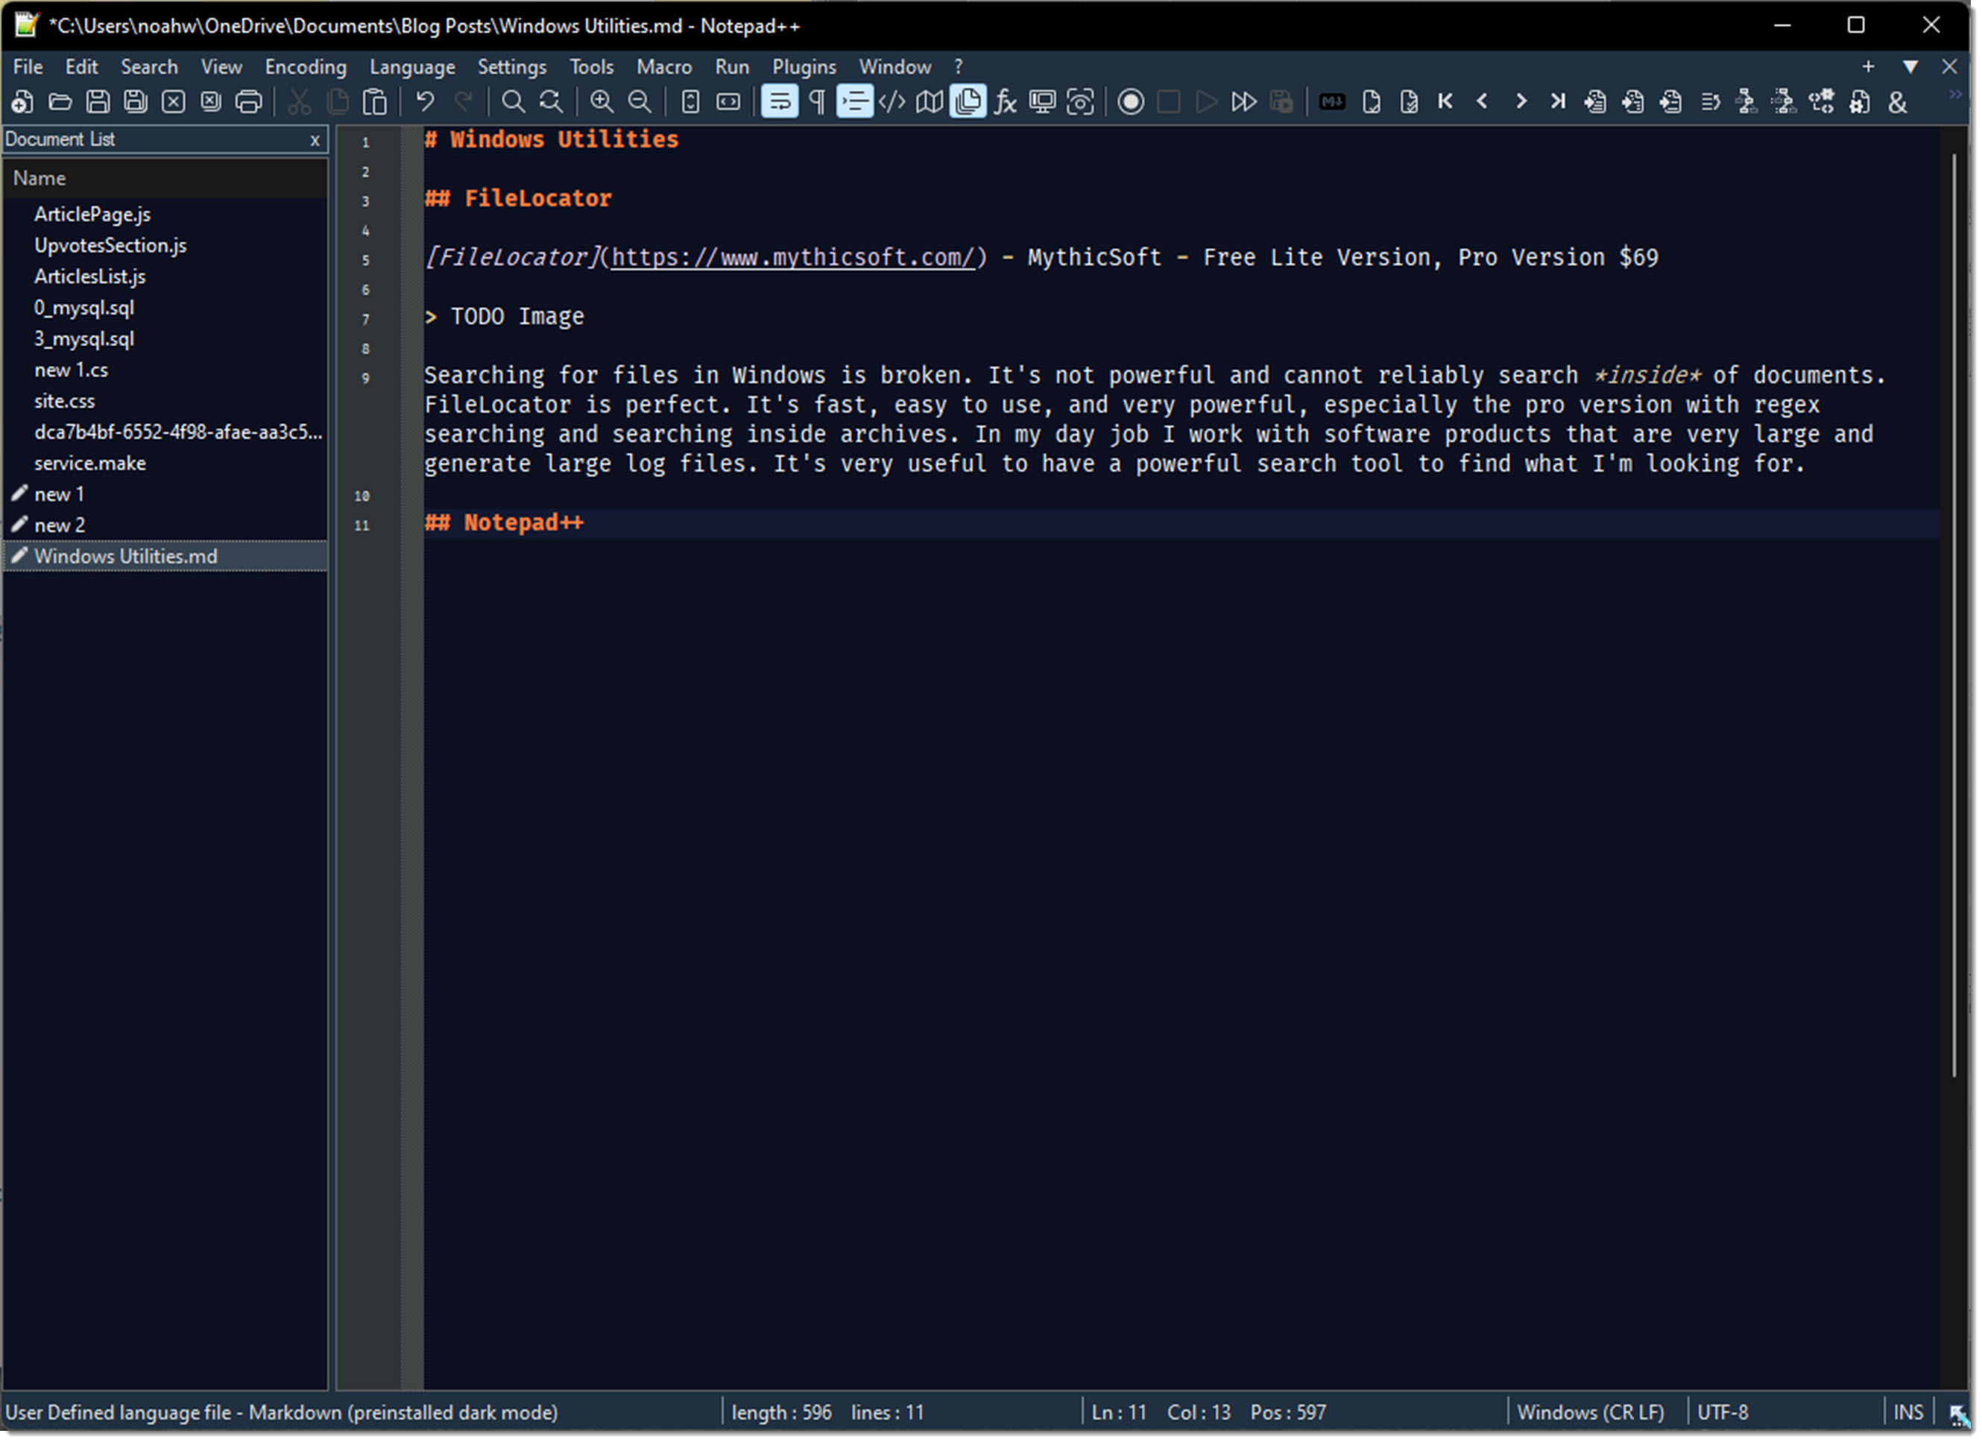Open the Search menu
1982x1442 pixels.
point(149,66)
